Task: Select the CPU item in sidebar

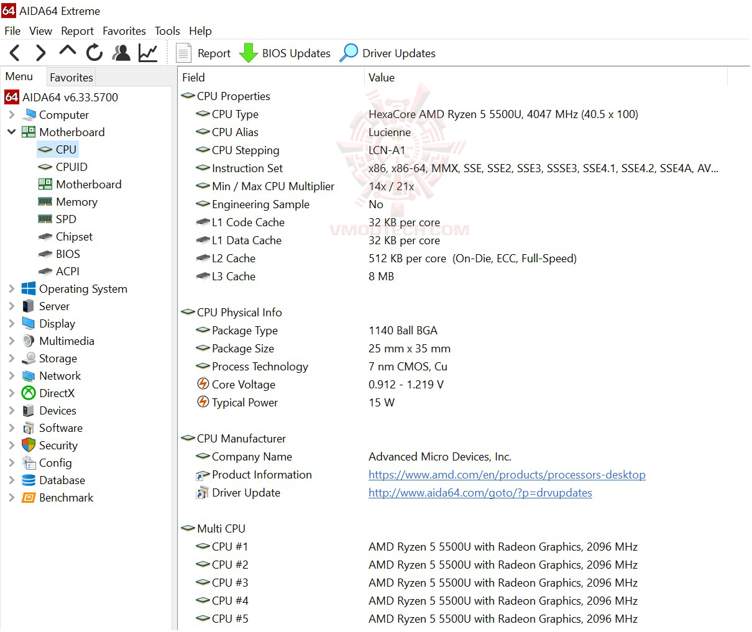Action: pos(57,149)
